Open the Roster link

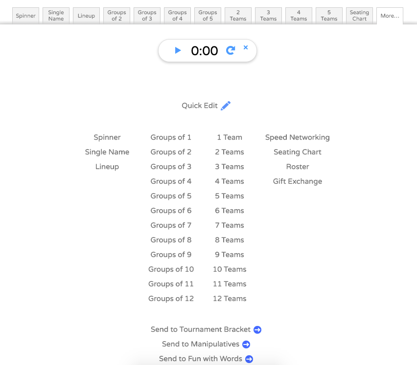coord(297,167)
